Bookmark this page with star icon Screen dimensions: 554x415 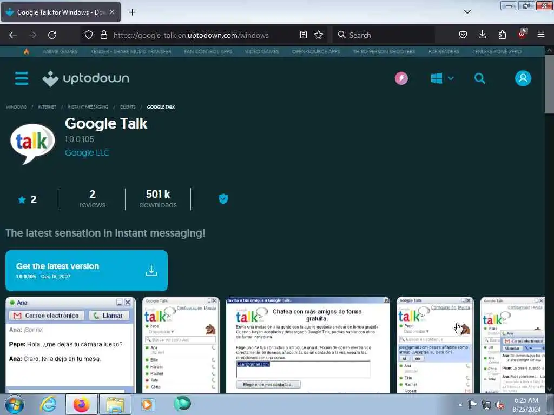click(319, 35)
